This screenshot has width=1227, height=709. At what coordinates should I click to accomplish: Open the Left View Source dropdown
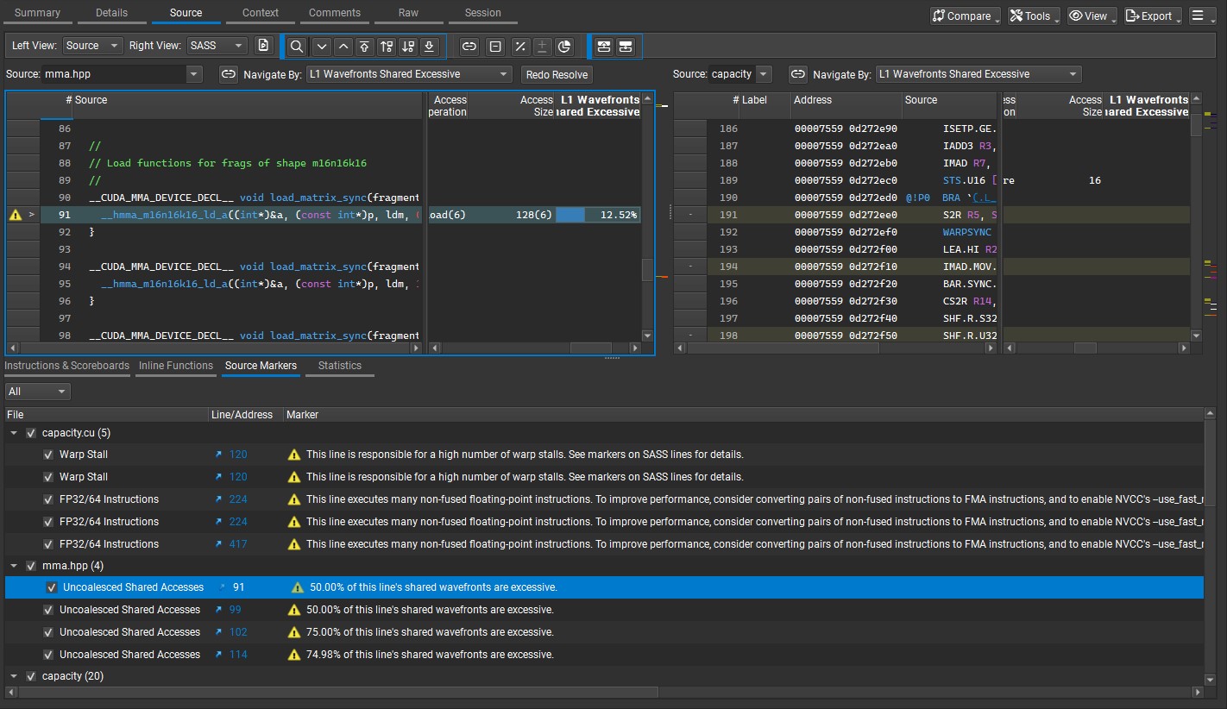pos(93,46)
